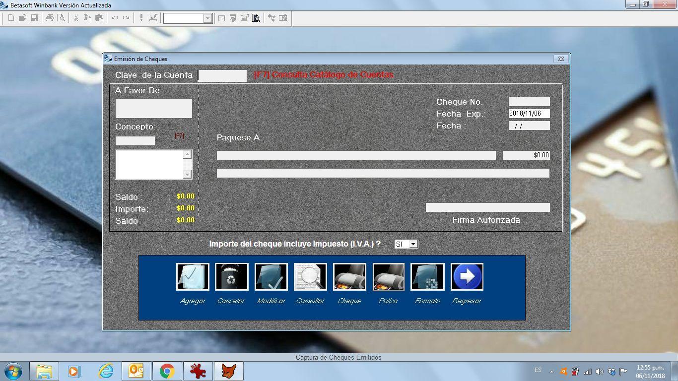Viewport: 678px width, 381px height.
Task: Click the small red [F7] beside Concepto
Action: (179, 136)
